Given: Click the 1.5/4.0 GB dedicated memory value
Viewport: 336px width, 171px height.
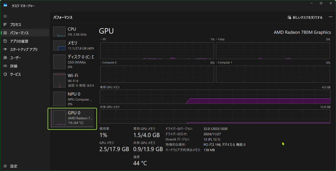Looking at the screenshot, I should [x=146, y=135].
